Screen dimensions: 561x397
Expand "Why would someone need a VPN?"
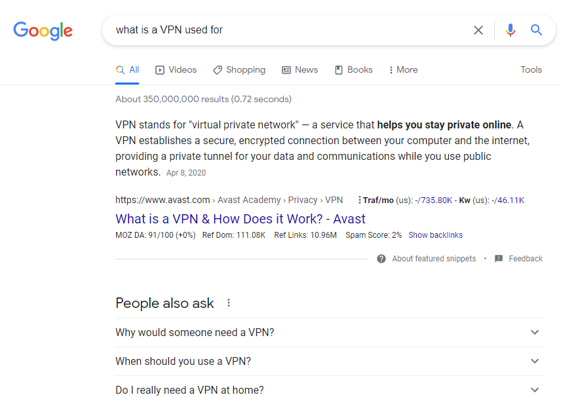click(x=535, y=332)
